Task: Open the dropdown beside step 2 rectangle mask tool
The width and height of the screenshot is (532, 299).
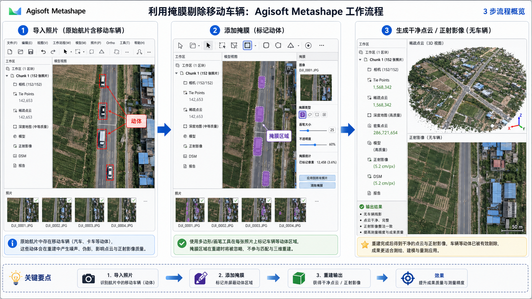Action: 255,46
